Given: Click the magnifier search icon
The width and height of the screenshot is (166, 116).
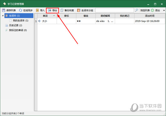Looking at the screenshot, I should pyautogui.click(x=137, y=10).
